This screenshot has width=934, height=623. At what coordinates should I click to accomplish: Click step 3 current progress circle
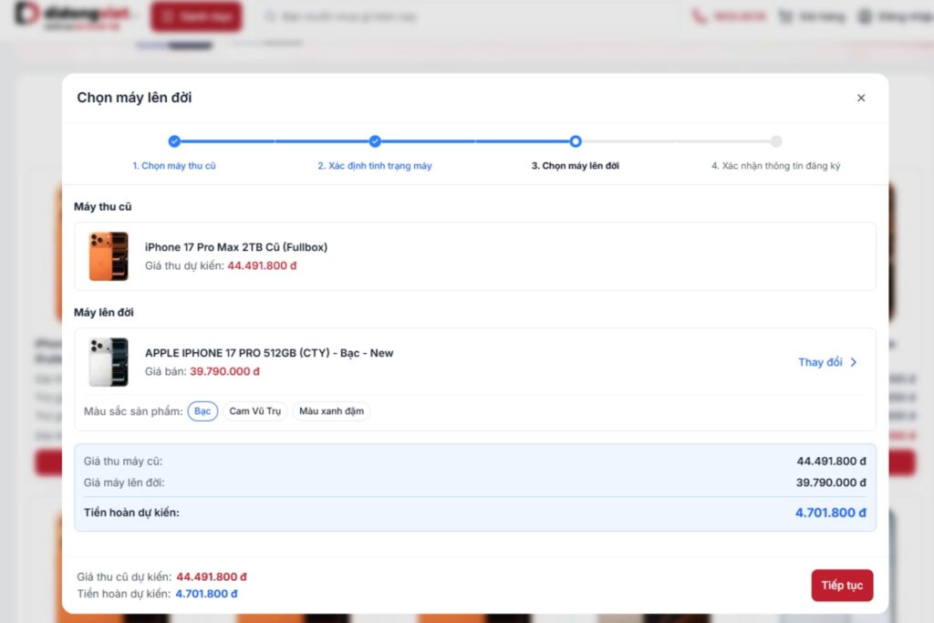coord(575,141)
